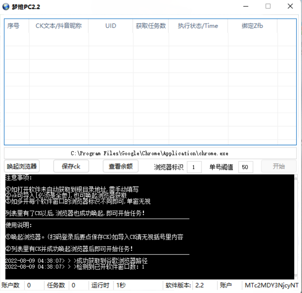Image resolution: width=302 pixels, height=293 pixels.
Task: Select the 单号阈值 input showing 50
Action: pyautogui.click(x=246, y=167)
